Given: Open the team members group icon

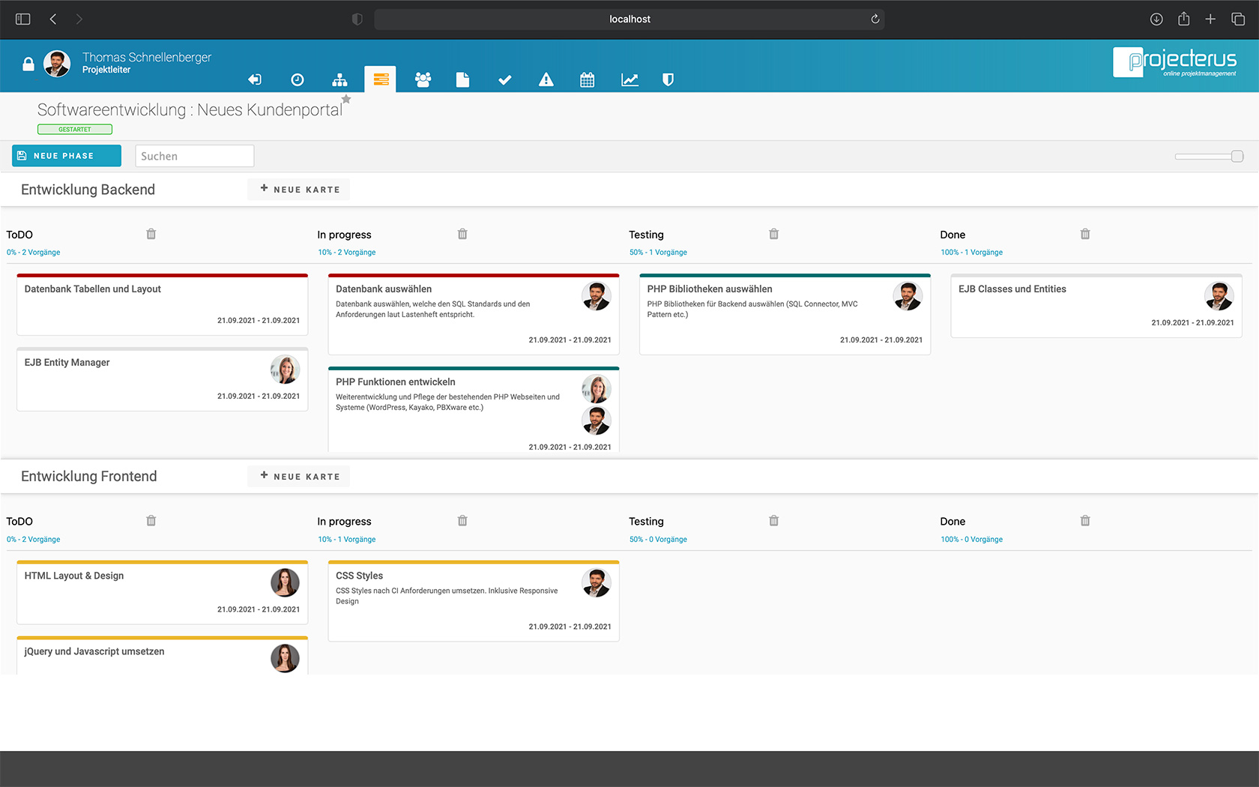Looking at the screenshot, I should pos(423,79).
